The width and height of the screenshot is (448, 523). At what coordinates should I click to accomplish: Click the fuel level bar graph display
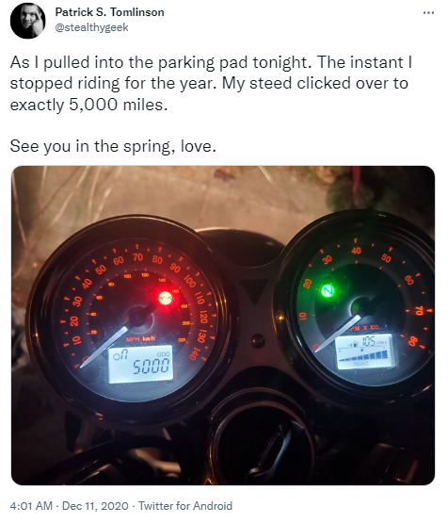point(363,355)
